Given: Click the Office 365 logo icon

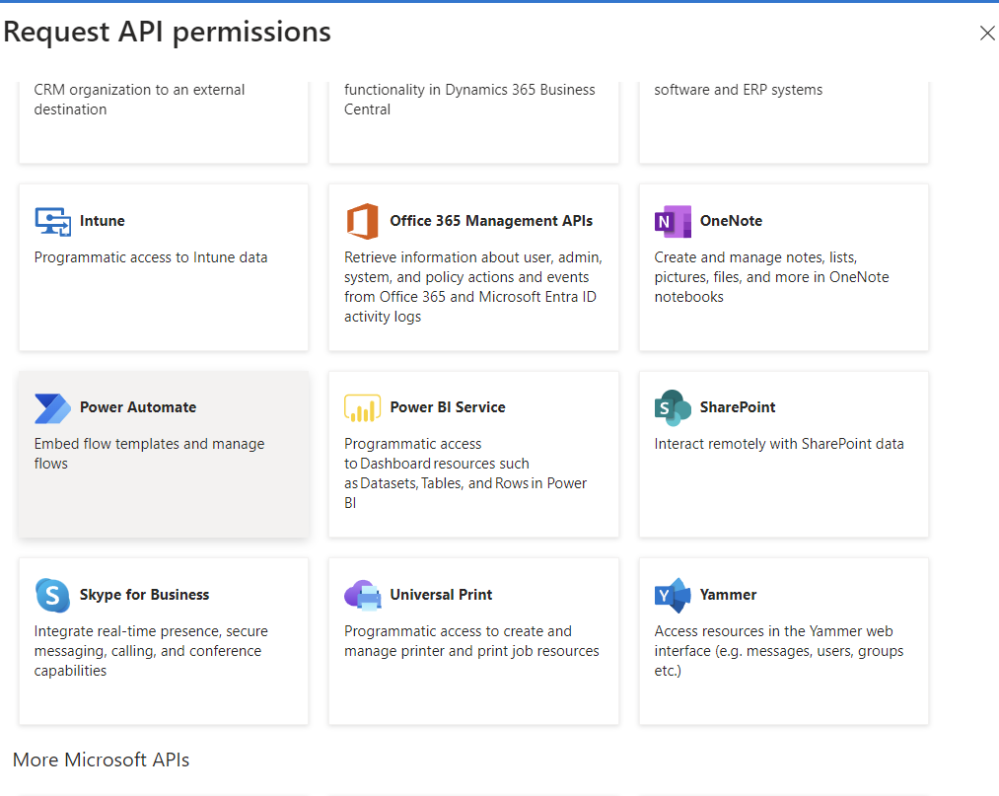Looking at the screenshot, I should click(x=363, y=221).
